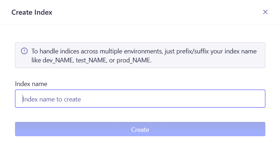The height and width of the screenshot is (152, 280).
Task: Click the "dev_NAME" example text
Action: point(58,60)
